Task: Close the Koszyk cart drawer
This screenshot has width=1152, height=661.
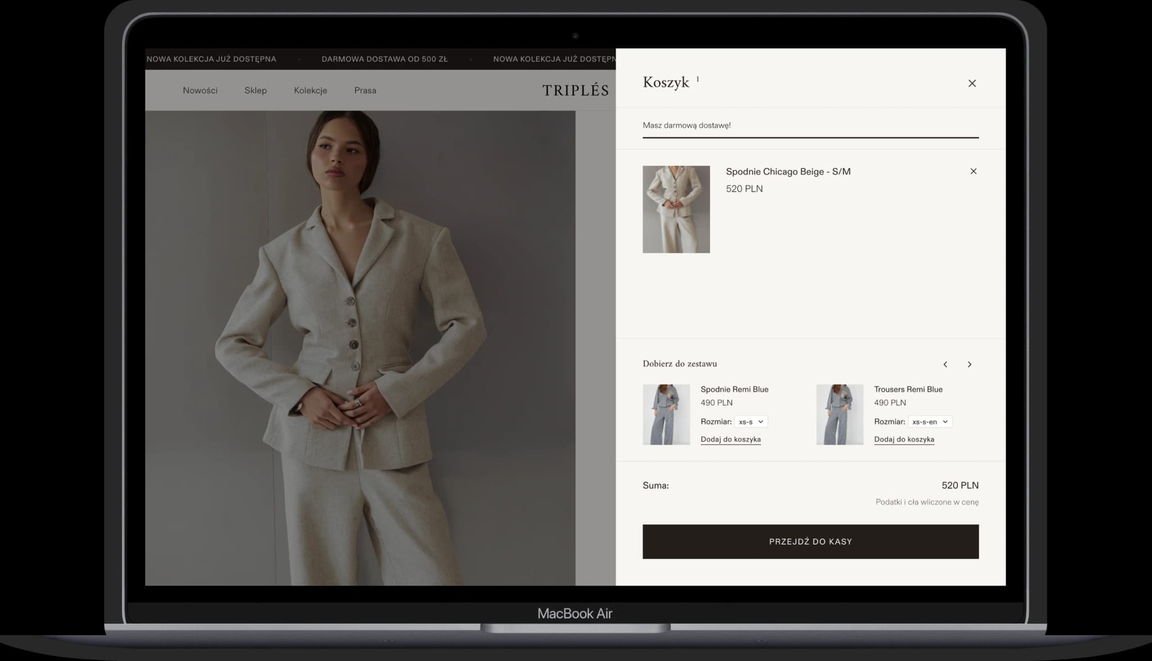Action: point(973,83)
